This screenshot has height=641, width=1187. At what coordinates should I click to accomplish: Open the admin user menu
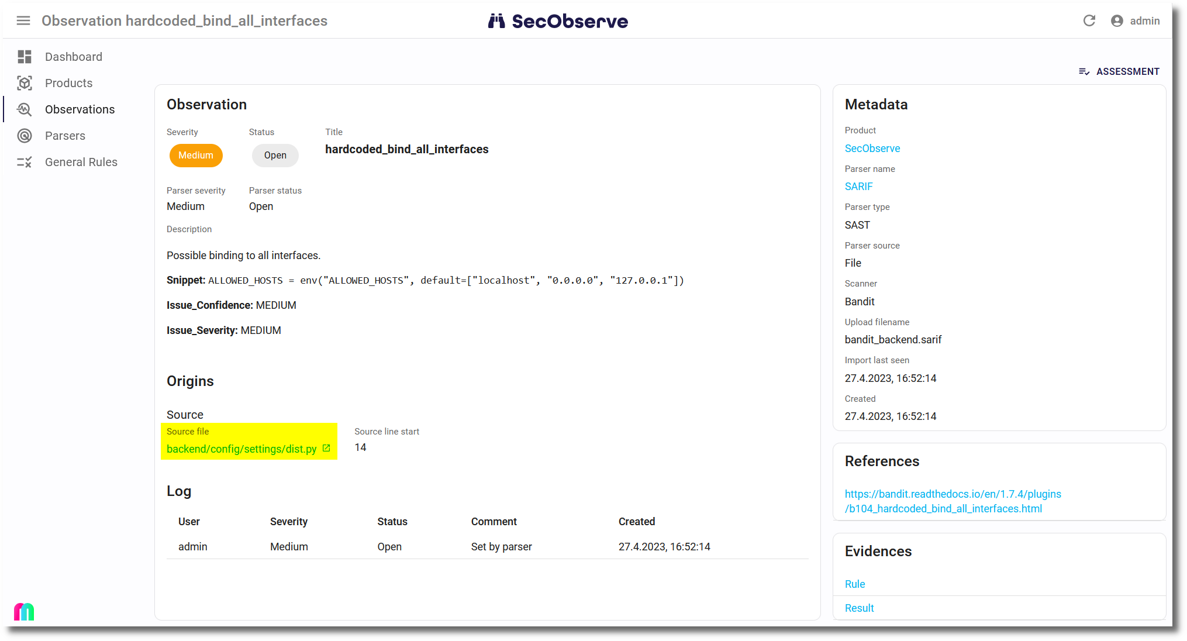pos(1135,21)
